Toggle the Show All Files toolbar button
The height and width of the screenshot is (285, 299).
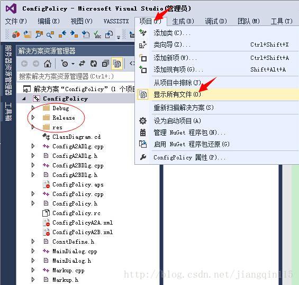[x=117, y=64]
